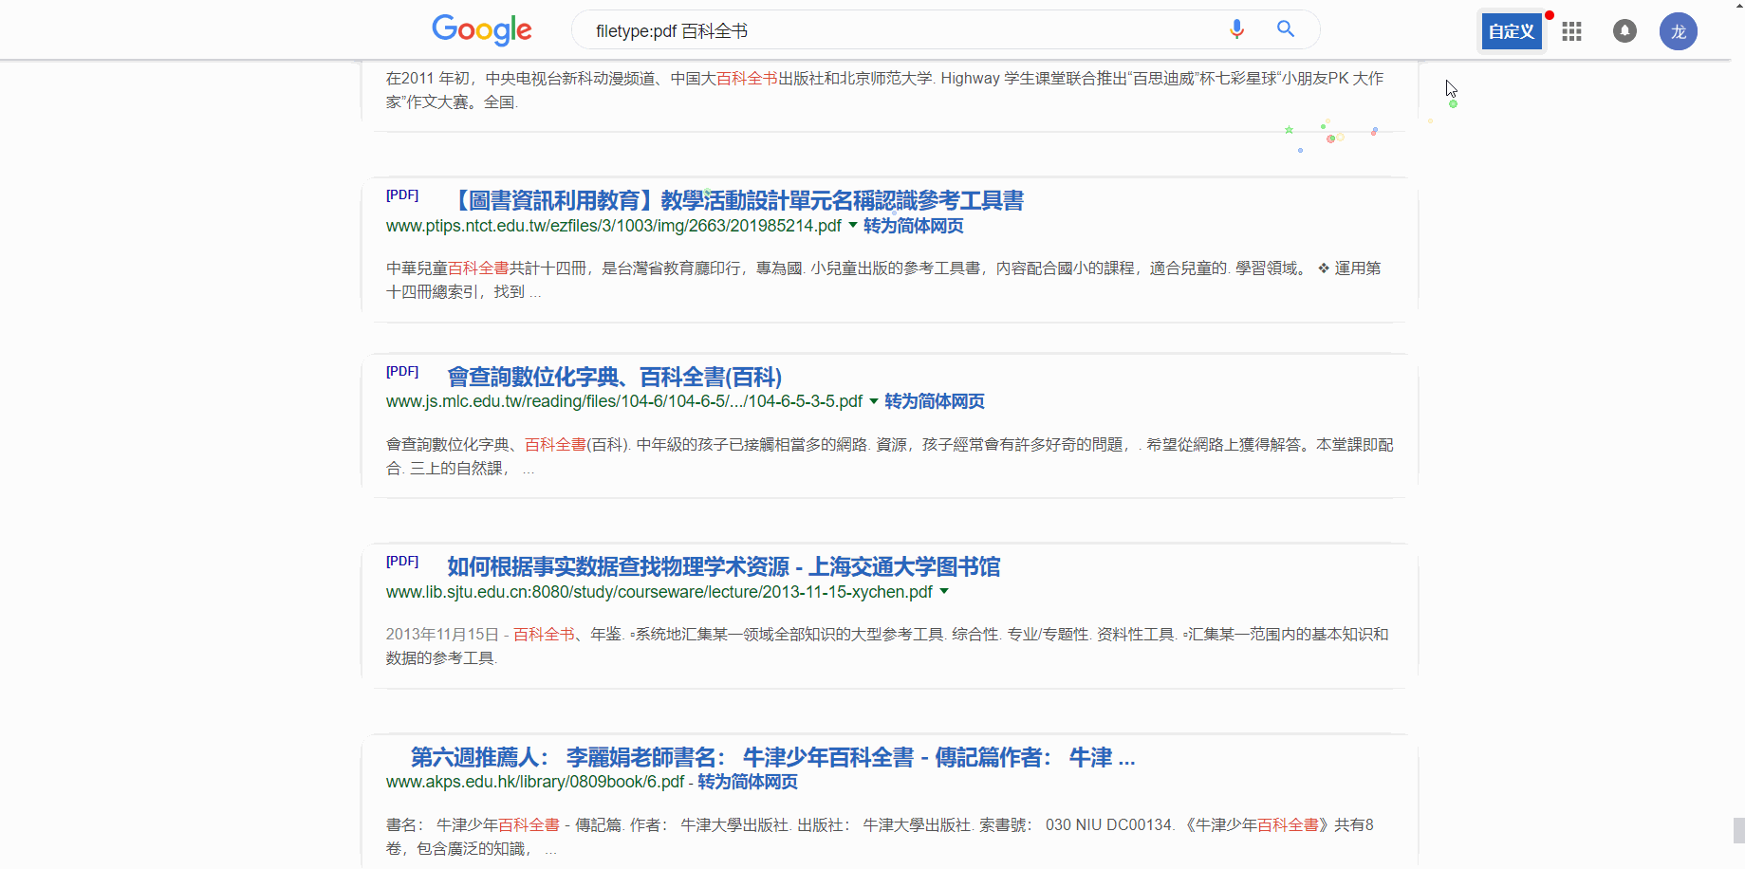The height and width of the screenshot is (869, 1745).
Task: Click 转为简体网页 for akps.edu.hk result
Action: tap(748, 782)
